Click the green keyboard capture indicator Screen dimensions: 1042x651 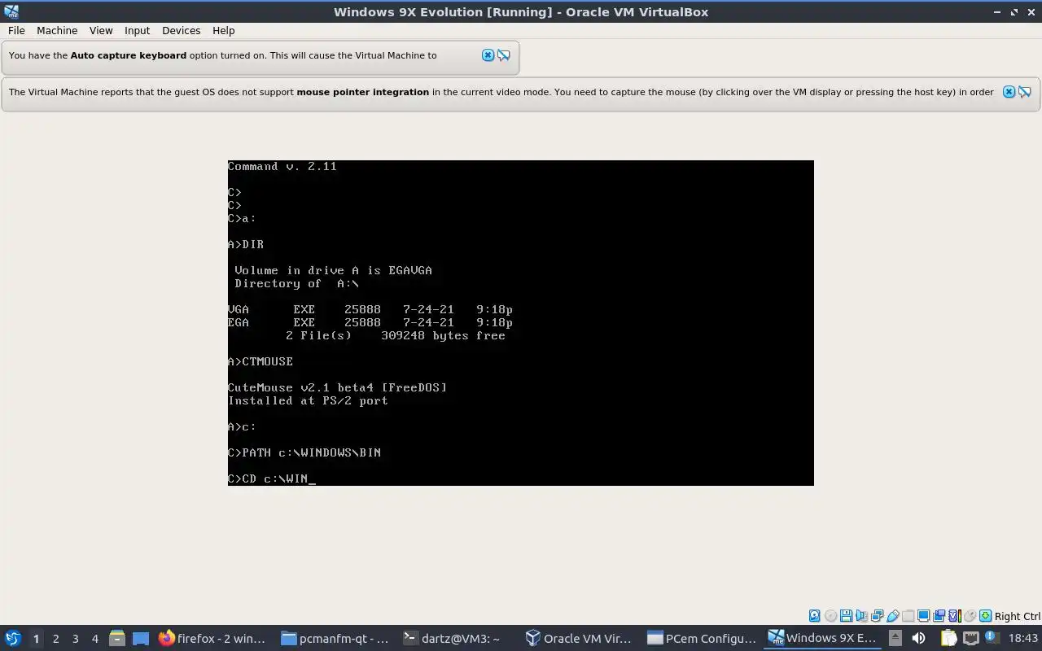(x=985, y=616)
